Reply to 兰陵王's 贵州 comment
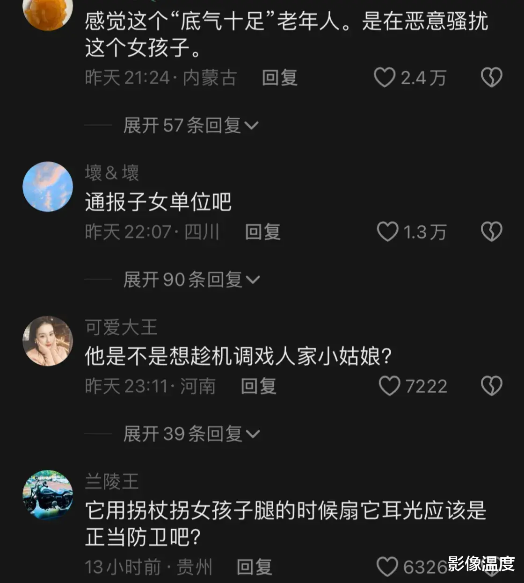Screen dimensions: 524x583 click(254, 567)
